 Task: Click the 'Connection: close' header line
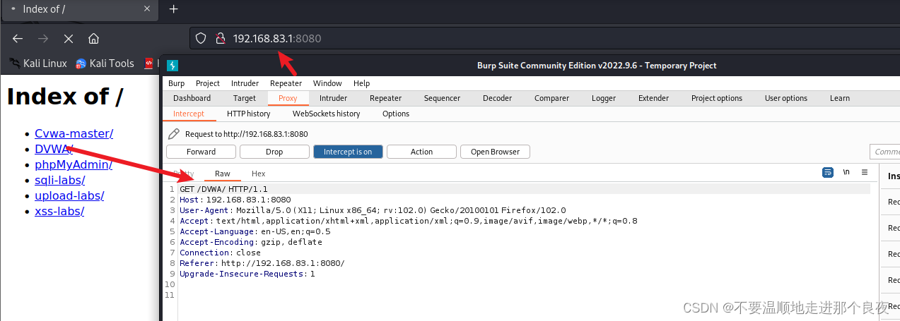(221, 253)
